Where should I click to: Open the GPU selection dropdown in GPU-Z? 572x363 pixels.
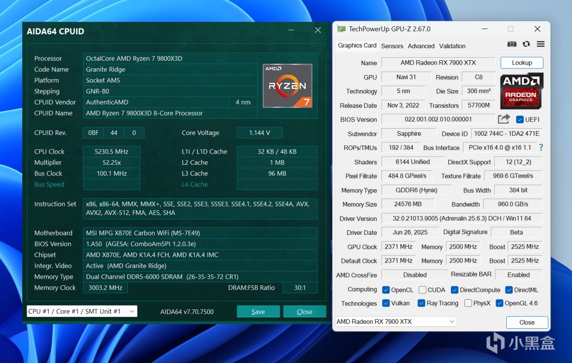(x=396, y=321)
